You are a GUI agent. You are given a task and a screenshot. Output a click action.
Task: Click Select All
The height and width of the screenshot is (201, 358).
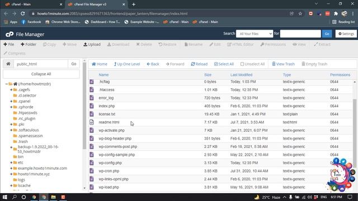click(x=224, y=64)
